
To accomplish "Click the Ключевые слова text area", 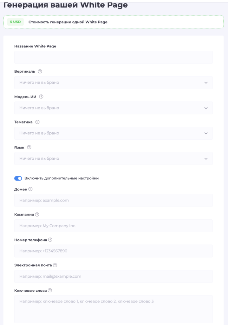I will [113, 309].
